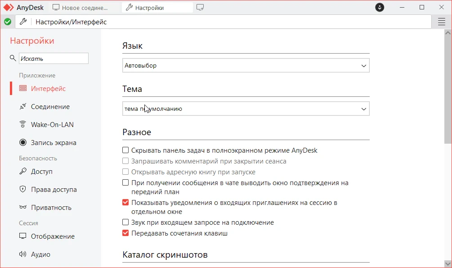Minimize the AnyDesk window
452x268 pixels.
click(x=402, y=8)
